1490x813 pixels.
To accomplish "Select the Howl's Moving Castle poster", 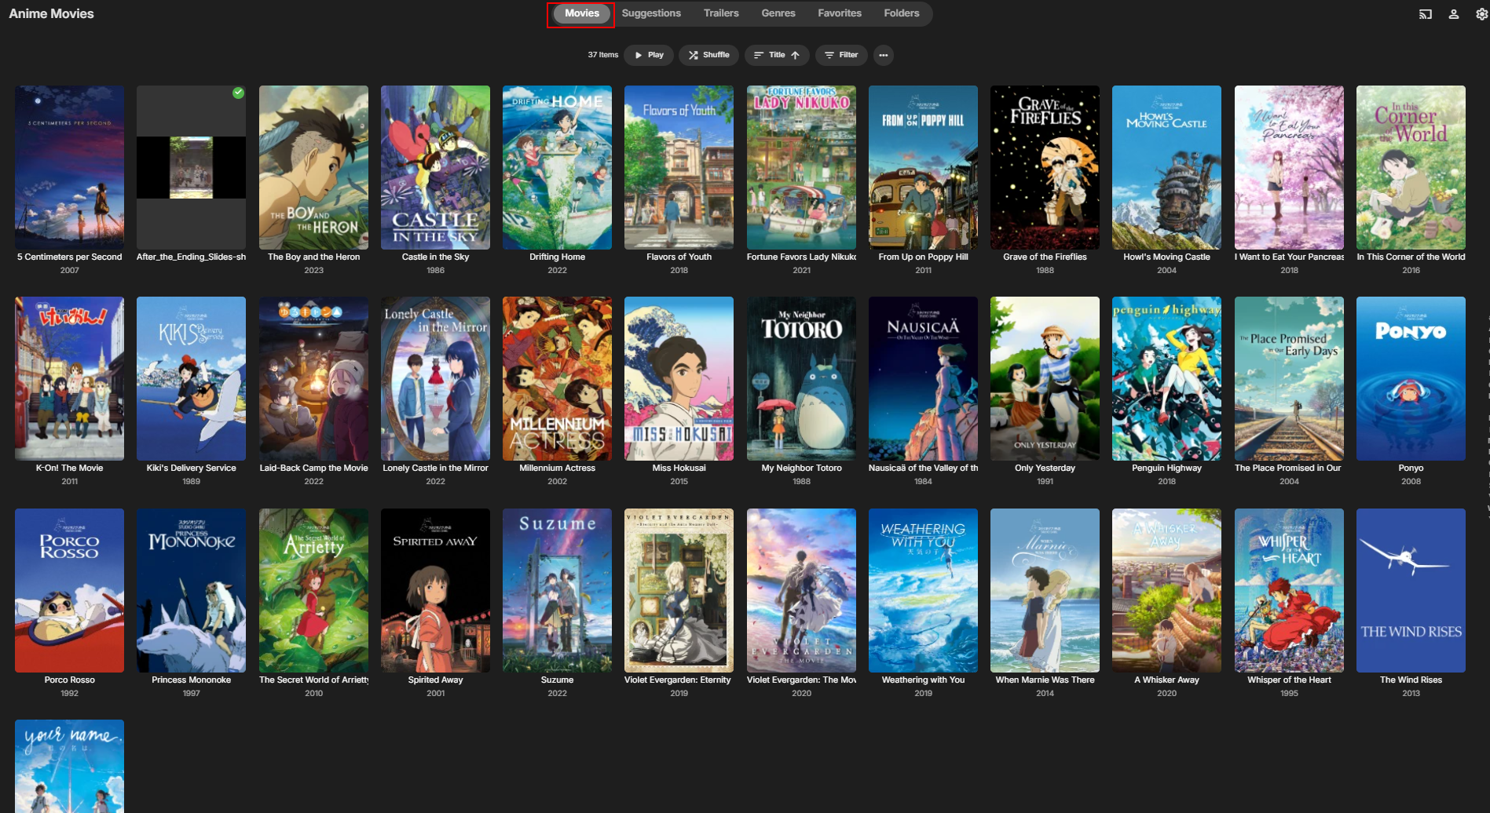I will [x=1166, y=167].
